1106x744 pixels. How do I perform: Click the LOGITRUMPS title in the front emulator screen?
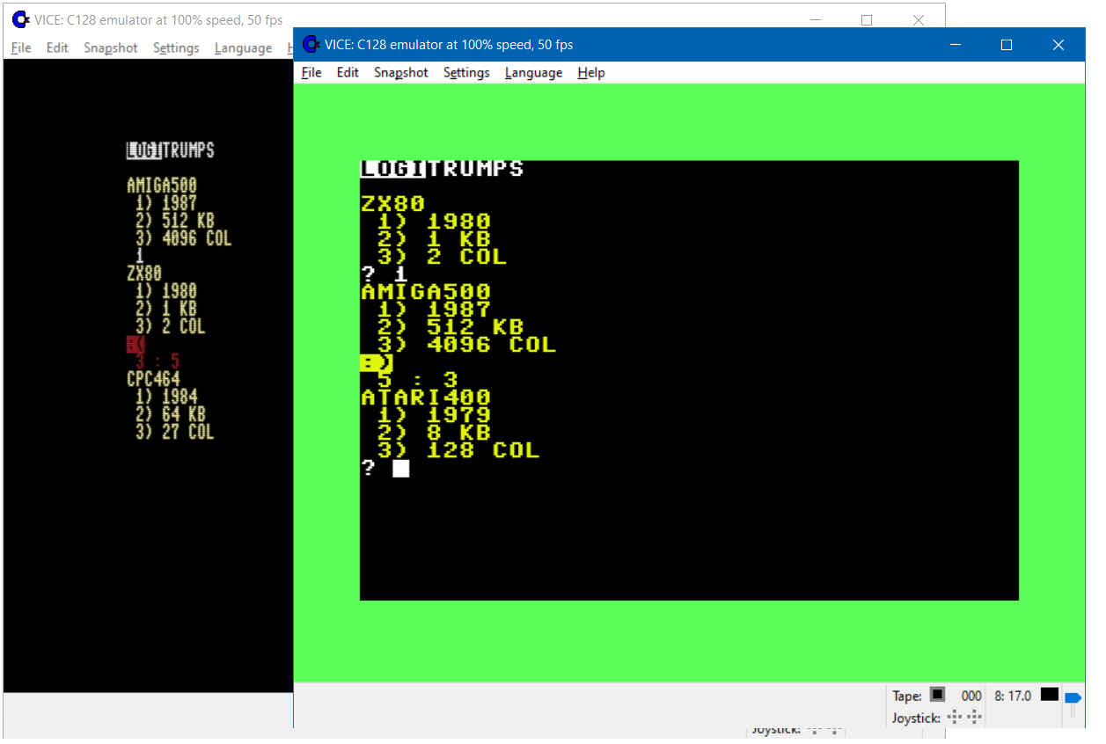[443, 169]
